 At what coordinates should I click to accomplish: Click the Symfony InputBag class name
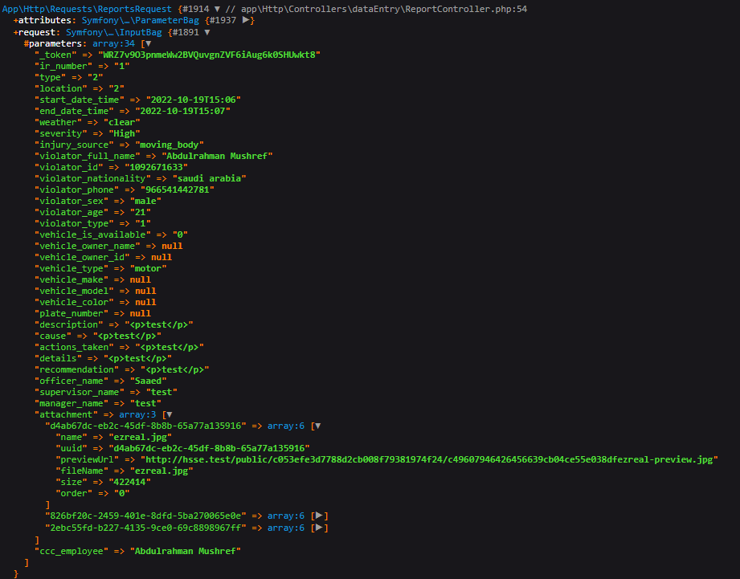[114, 32]
